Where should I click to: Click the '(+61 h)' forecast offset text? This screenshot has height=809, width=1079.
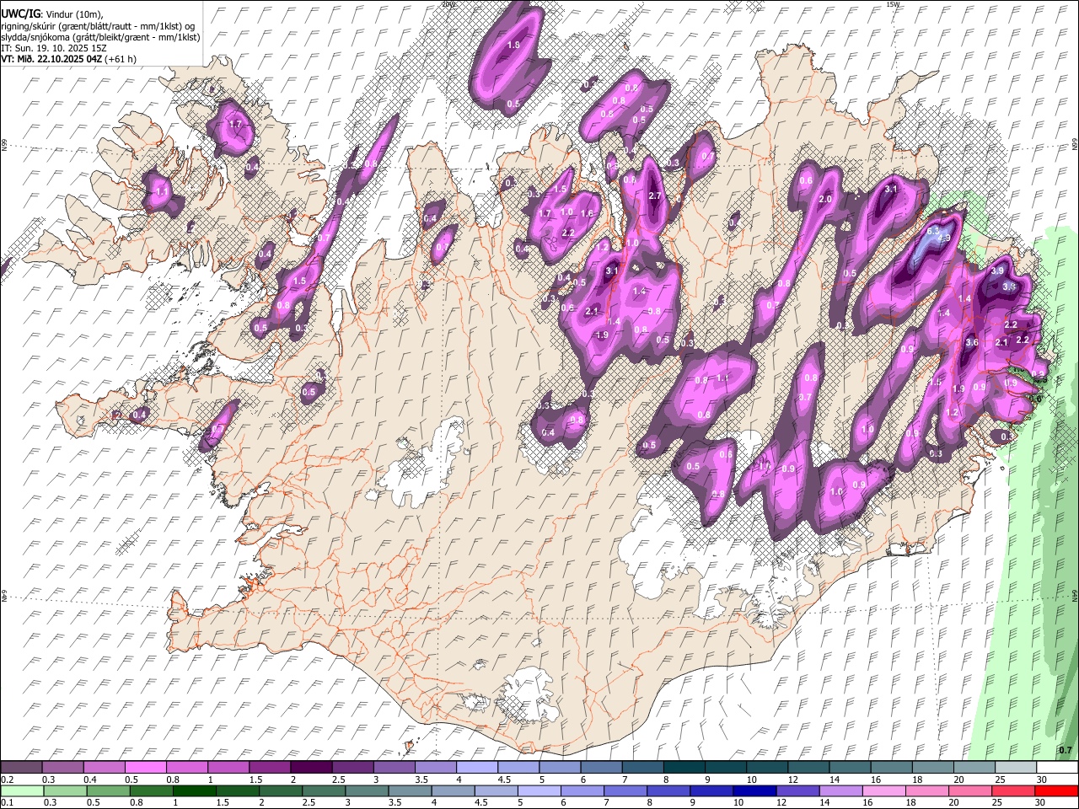121,59
